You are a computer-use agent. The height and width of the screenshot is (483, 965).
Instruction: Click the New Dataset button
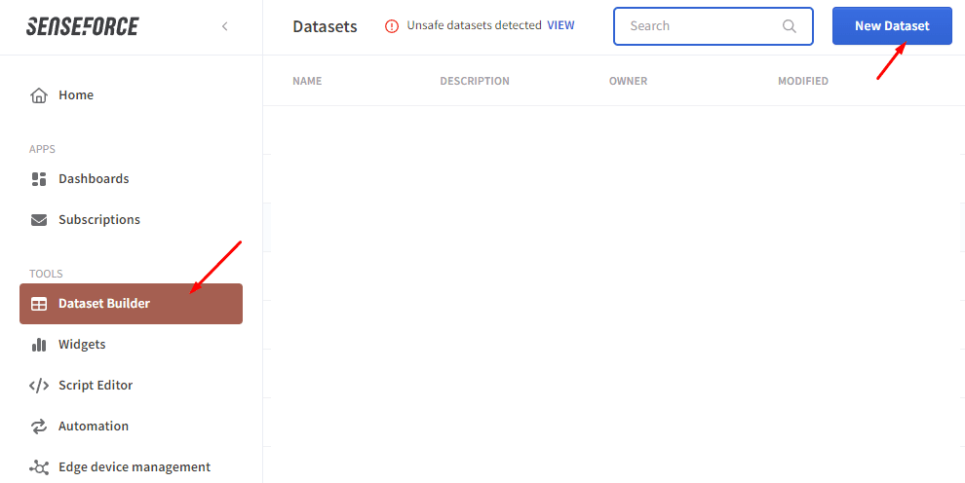pos(892,26)
